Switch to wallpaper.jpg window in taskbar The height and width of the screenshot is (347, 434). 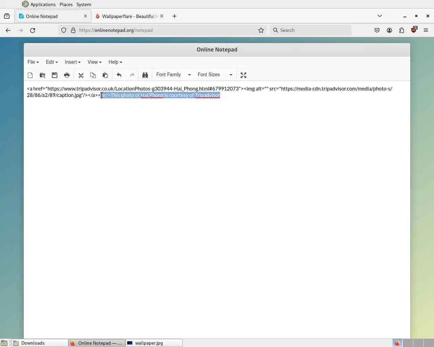pos(154,343)
